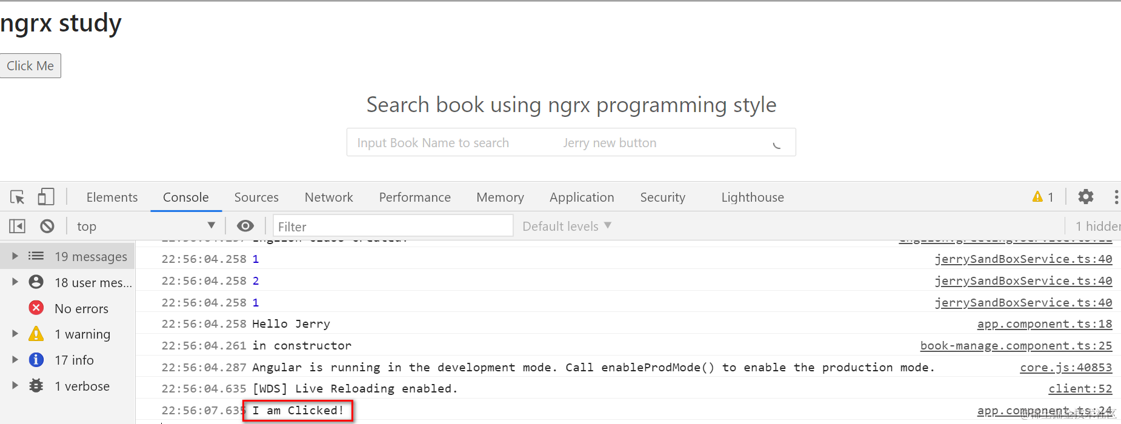Switch to the Sources tab
1121x424 pixels.
coord(256,197)
